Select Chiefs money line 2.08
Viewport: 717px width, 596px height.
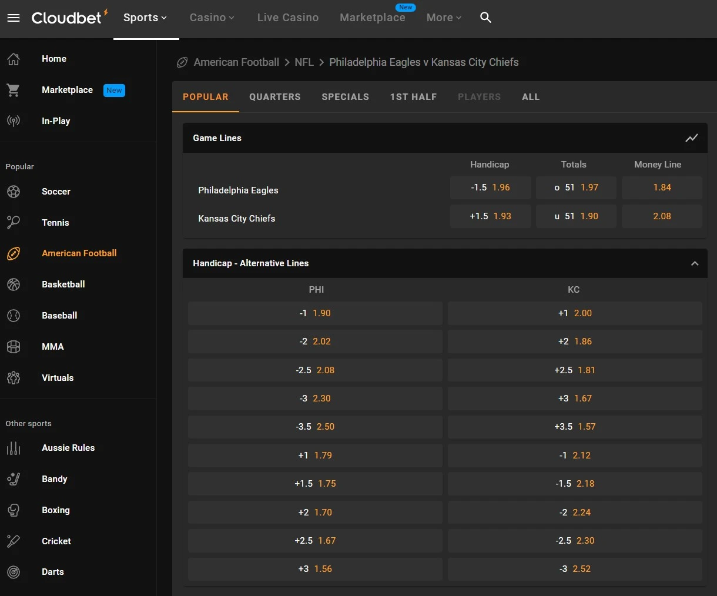pos(662,216)
